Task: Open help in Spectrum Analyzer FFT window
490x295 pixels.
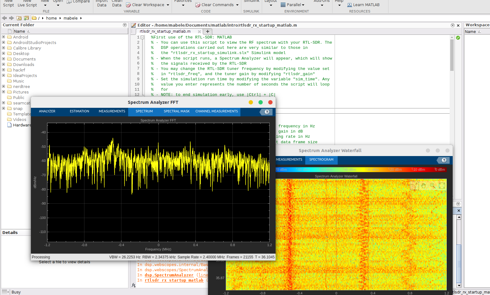Action: (x=267, y=112)
